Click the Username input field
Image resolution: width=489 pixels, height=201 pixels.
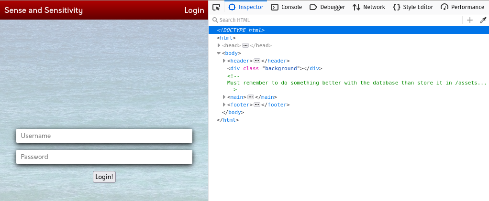[x=104, y=136]
